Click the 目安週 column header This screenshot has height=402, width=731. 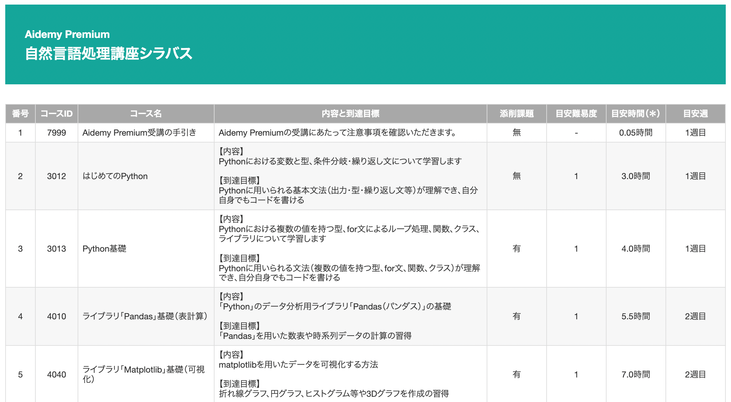click(696, 114)
